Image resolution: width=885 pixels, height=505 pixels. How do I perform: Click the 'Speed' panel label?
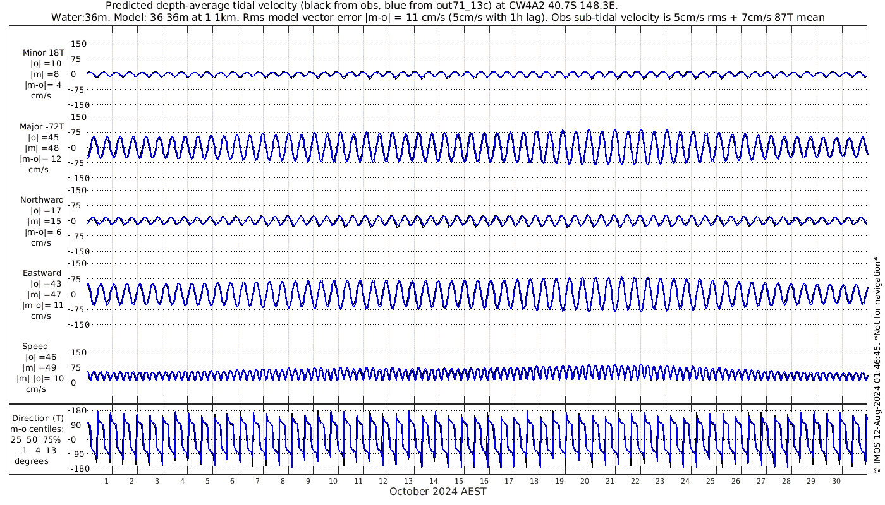(35, 347)
